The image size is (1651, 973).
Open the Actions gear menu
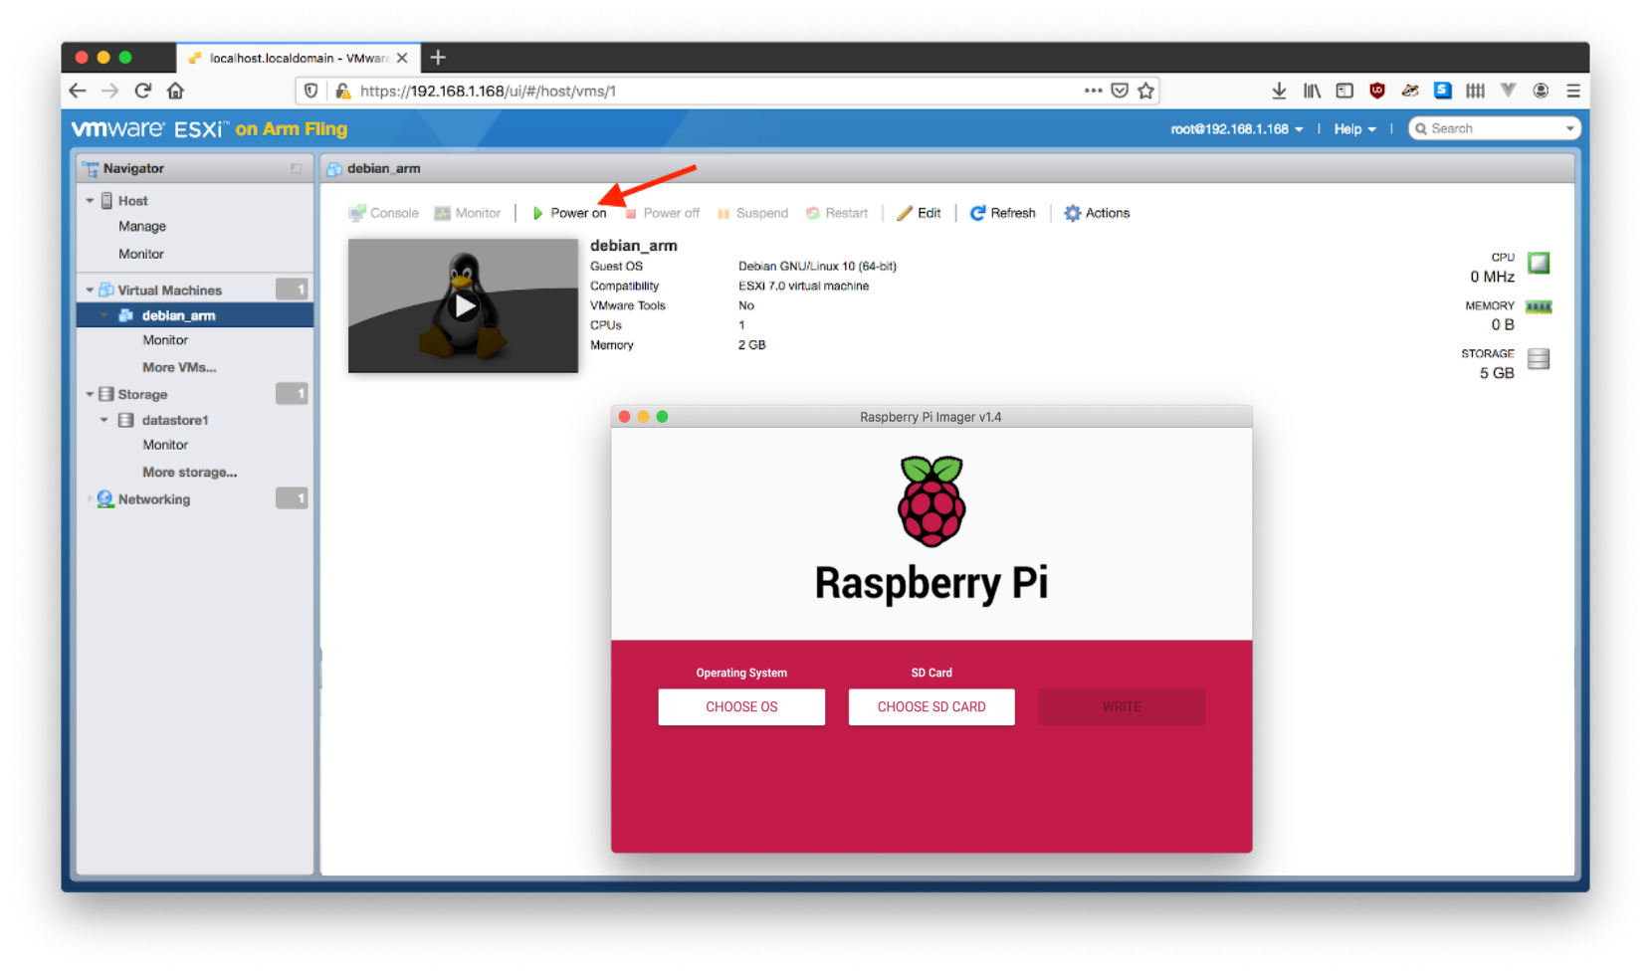click(1097, 213)
